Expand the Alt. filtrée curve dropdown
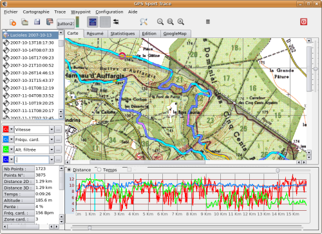 point(52,150)
